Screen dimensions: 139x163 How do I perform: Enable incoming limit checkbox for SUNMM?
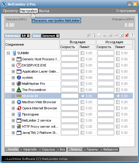pos(82,53)
